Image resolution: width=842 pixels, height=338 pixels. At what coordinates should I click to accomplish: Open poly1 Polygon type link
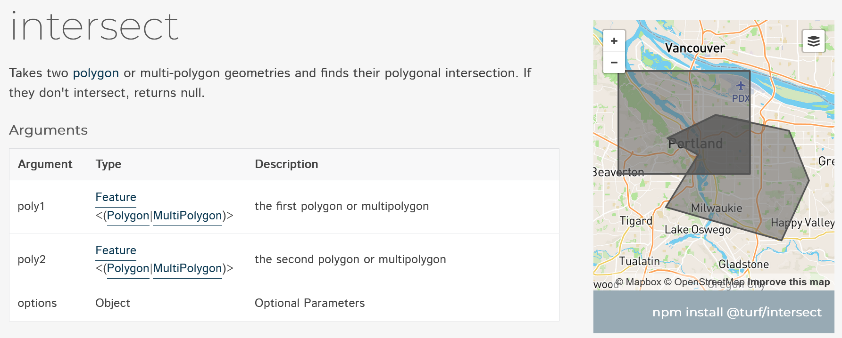128,216
